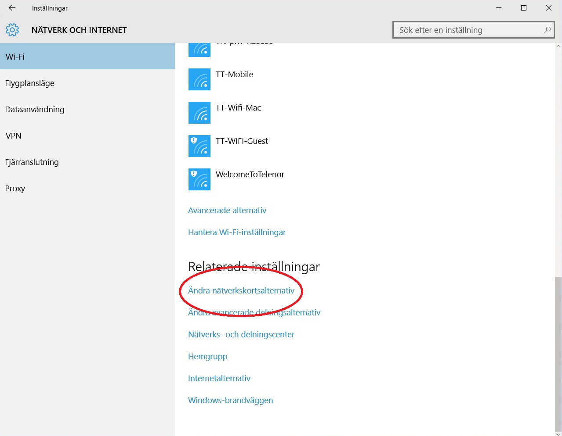Viewport: 562px width, 436px height.
Task: Go to Fjärranslutning settings
Action: pyautogui.click(x=32, y=162)
